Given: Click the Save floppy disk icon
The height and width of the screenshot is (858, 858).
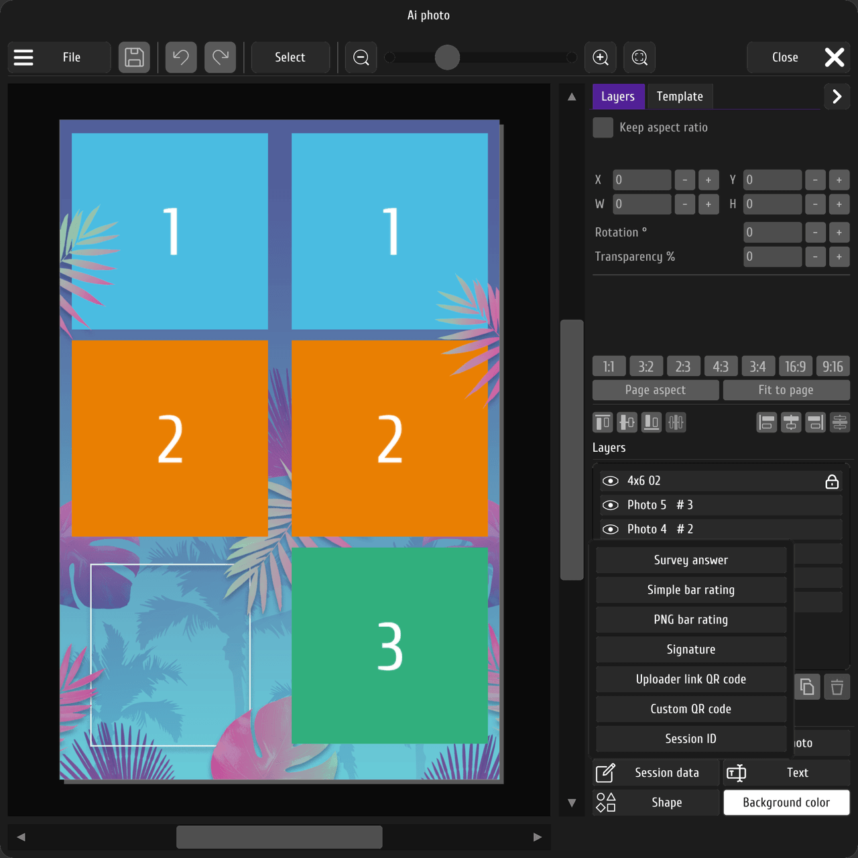Looking at the screenshot, I should click(134, 58).
